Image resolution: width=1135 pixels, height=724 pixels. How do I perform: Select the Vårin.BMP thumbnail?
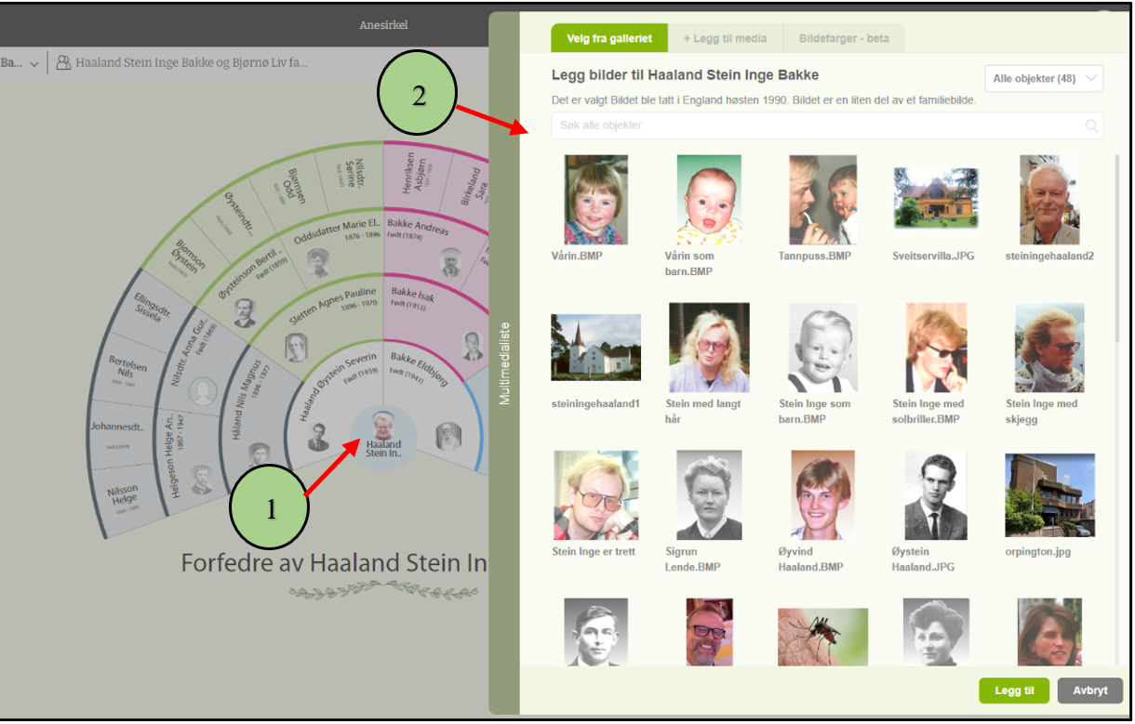595,200
